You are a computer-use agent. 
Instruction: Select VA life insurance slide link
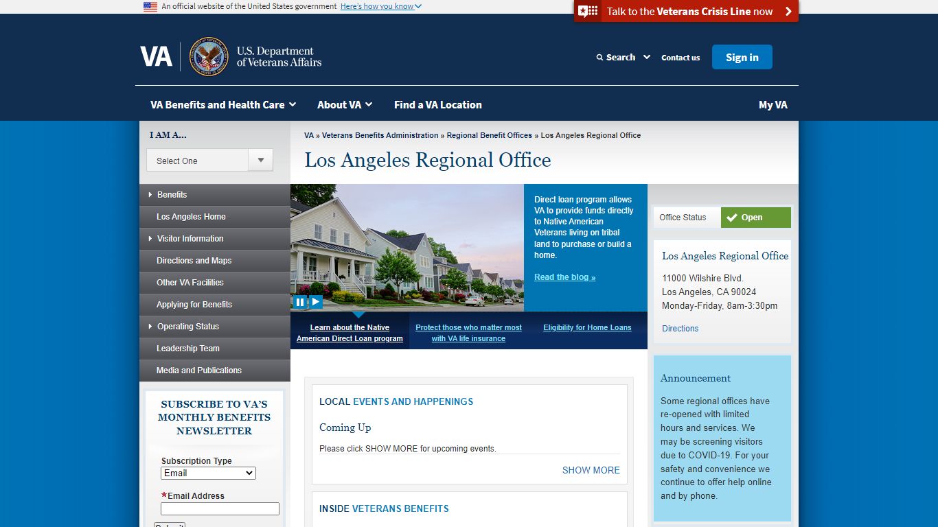(468, 333)
